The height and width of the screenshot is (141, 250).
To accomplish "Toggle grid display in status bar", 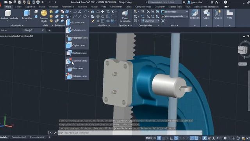I will point(159,138).
